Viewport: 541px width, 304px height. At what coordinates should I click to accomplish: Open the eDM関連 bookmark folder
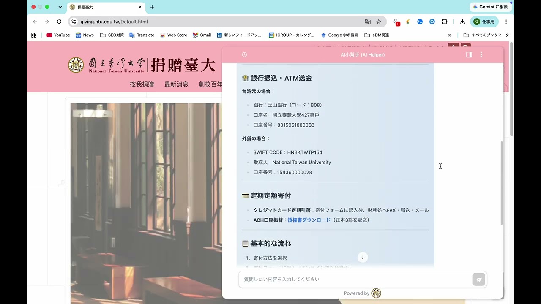tap(377, 35)
